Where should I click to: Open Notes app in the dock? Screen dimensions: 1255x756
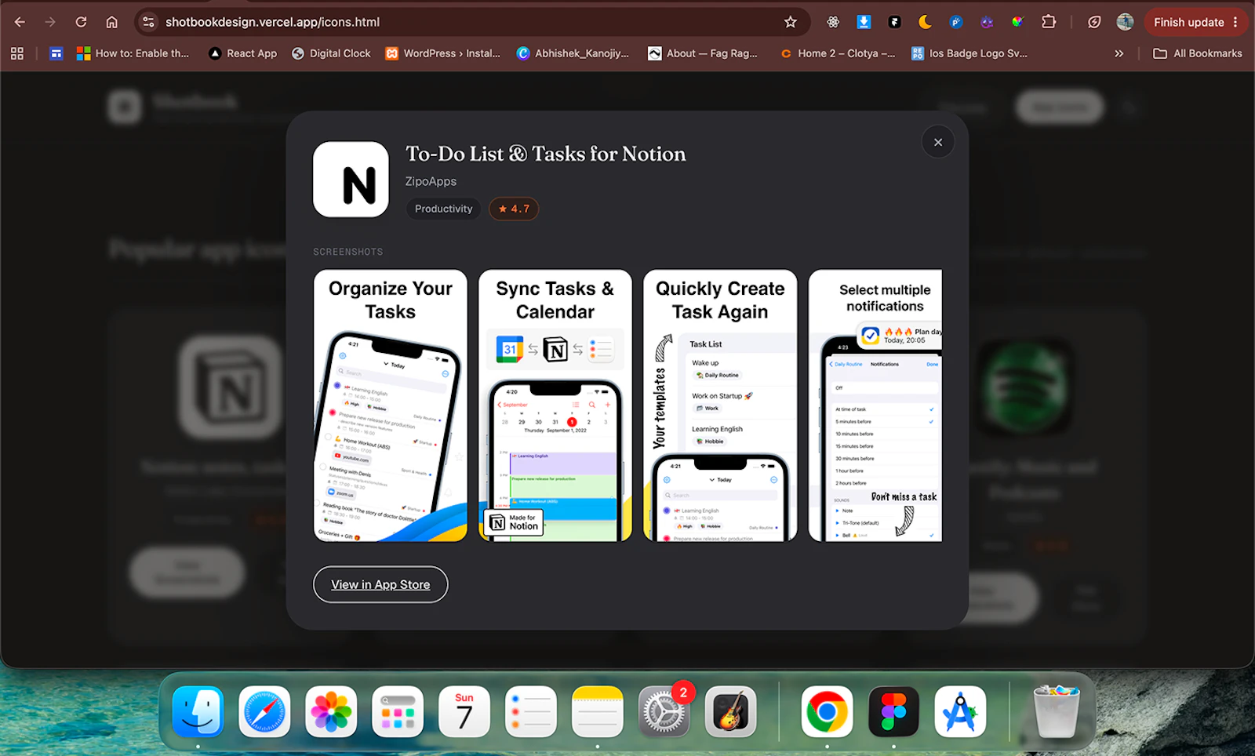tap(598, 711)
